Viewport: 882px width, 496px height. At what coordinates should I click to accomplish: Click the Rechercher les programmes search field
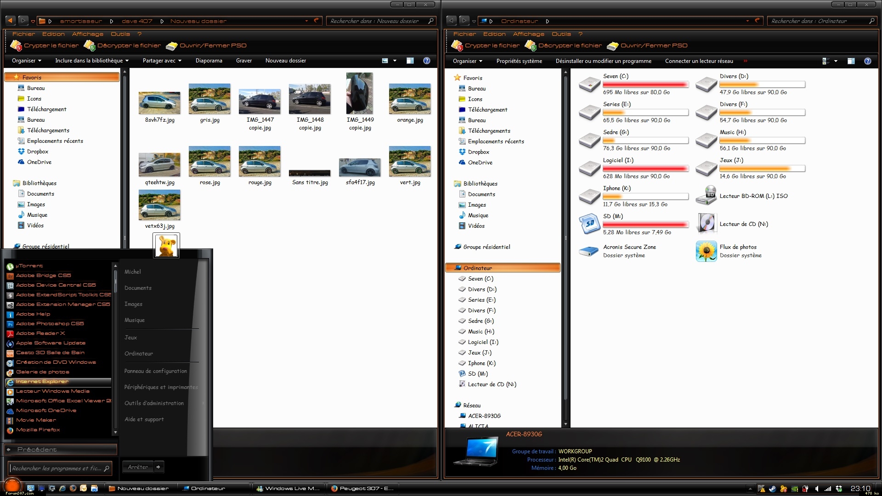[x=57, y=468]
